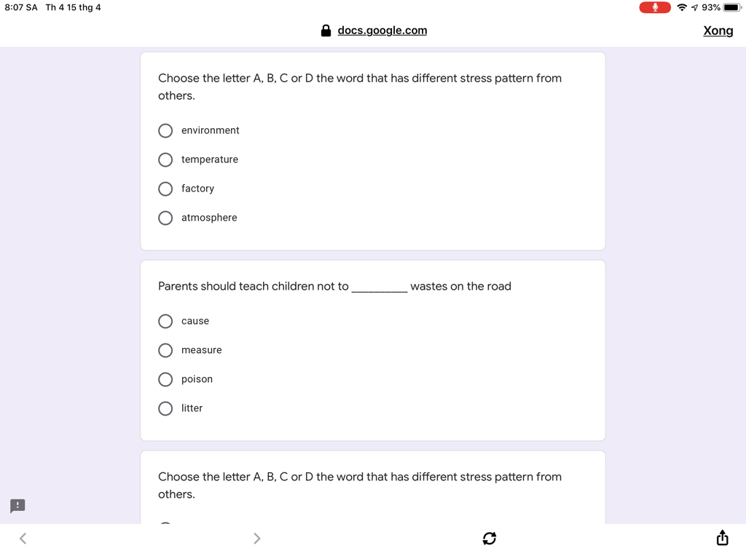
Task: Tap the reload page icon
Action: coord(490,538)
